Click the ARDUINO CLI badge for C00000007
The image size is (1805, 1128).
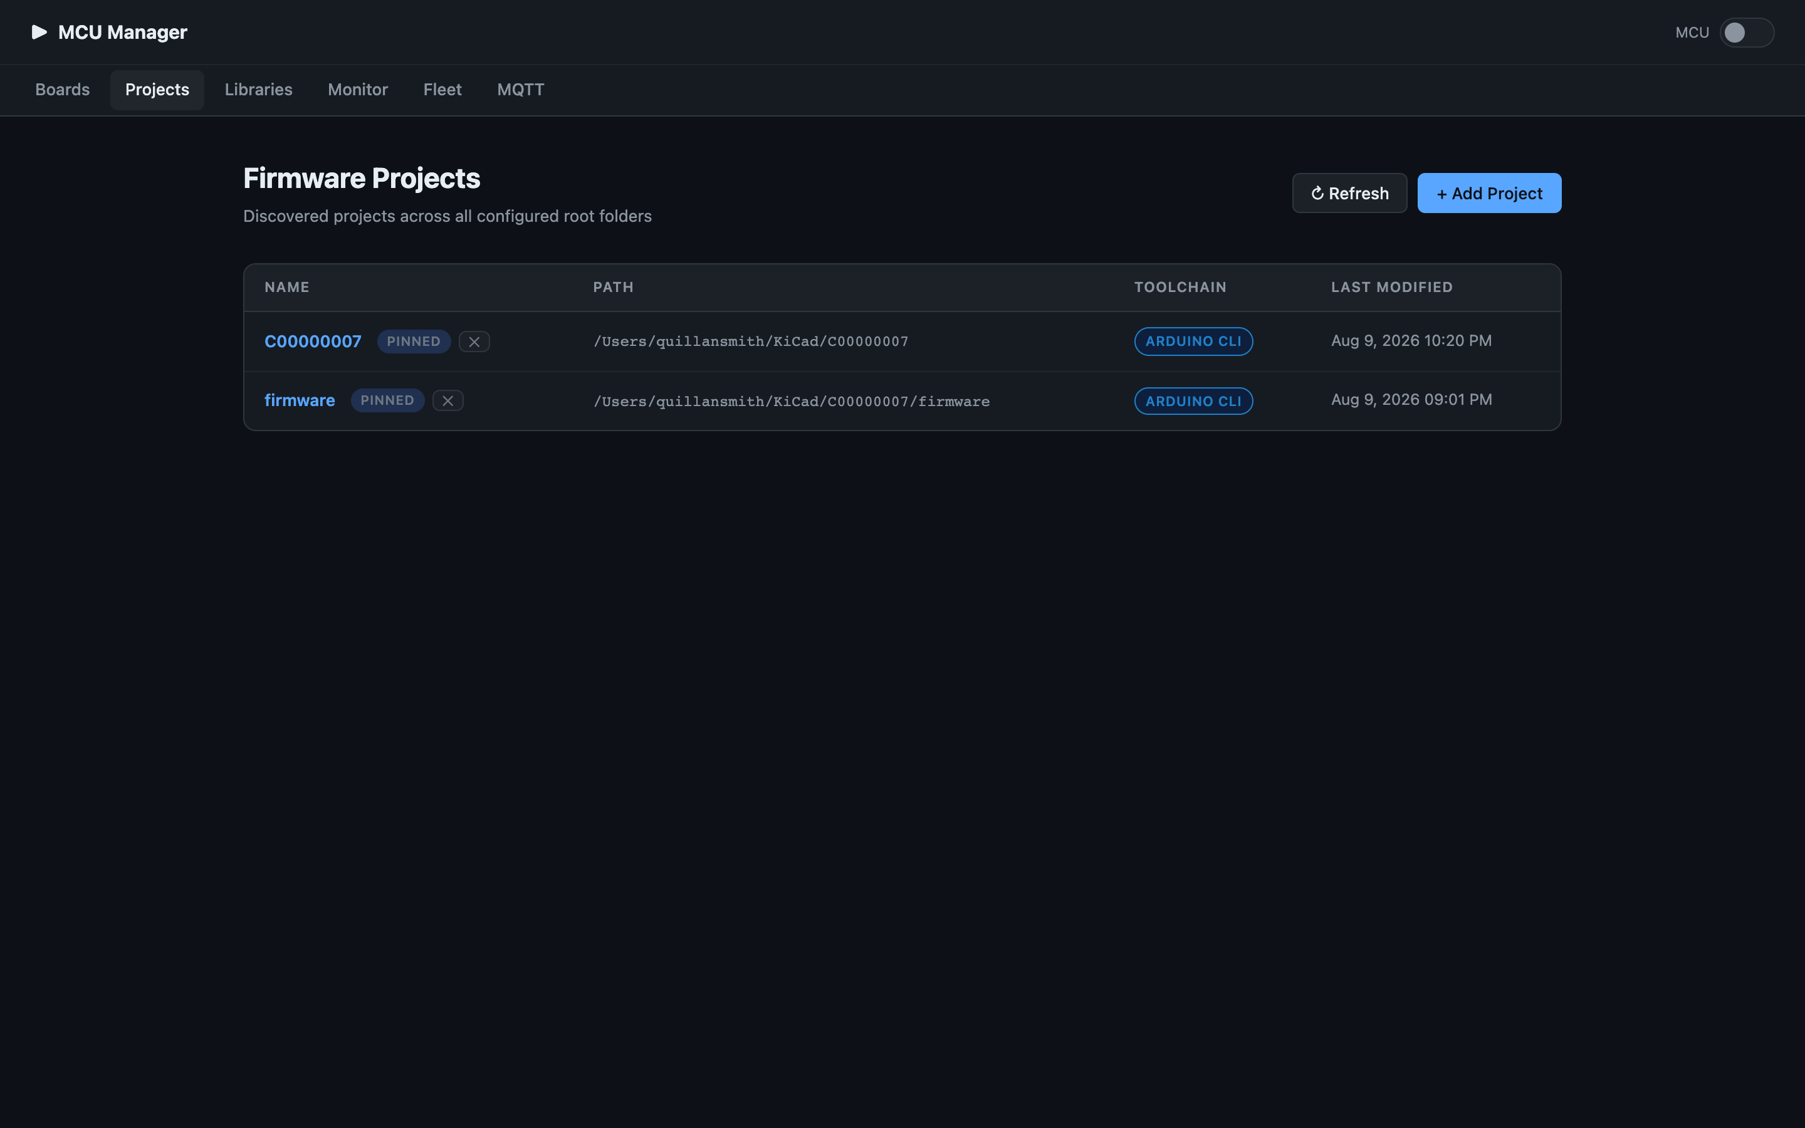(x=1193, y=342)
